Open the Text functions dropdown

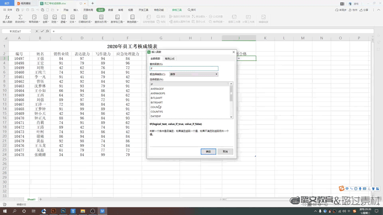click(73, 18)
